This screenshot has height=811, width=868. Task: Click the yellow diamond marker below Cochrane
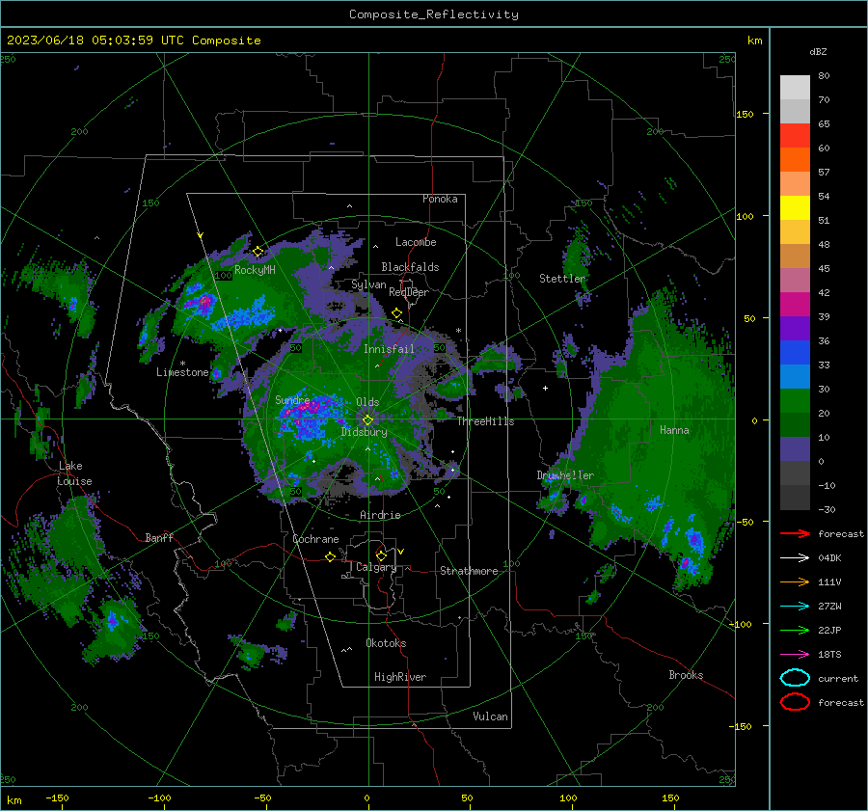point(331,556)
